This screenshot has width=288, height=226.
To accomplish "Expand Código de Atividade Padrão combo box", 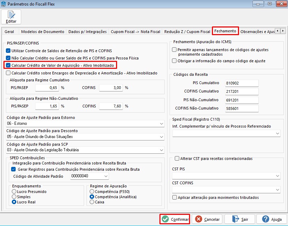I will (106, 176).
